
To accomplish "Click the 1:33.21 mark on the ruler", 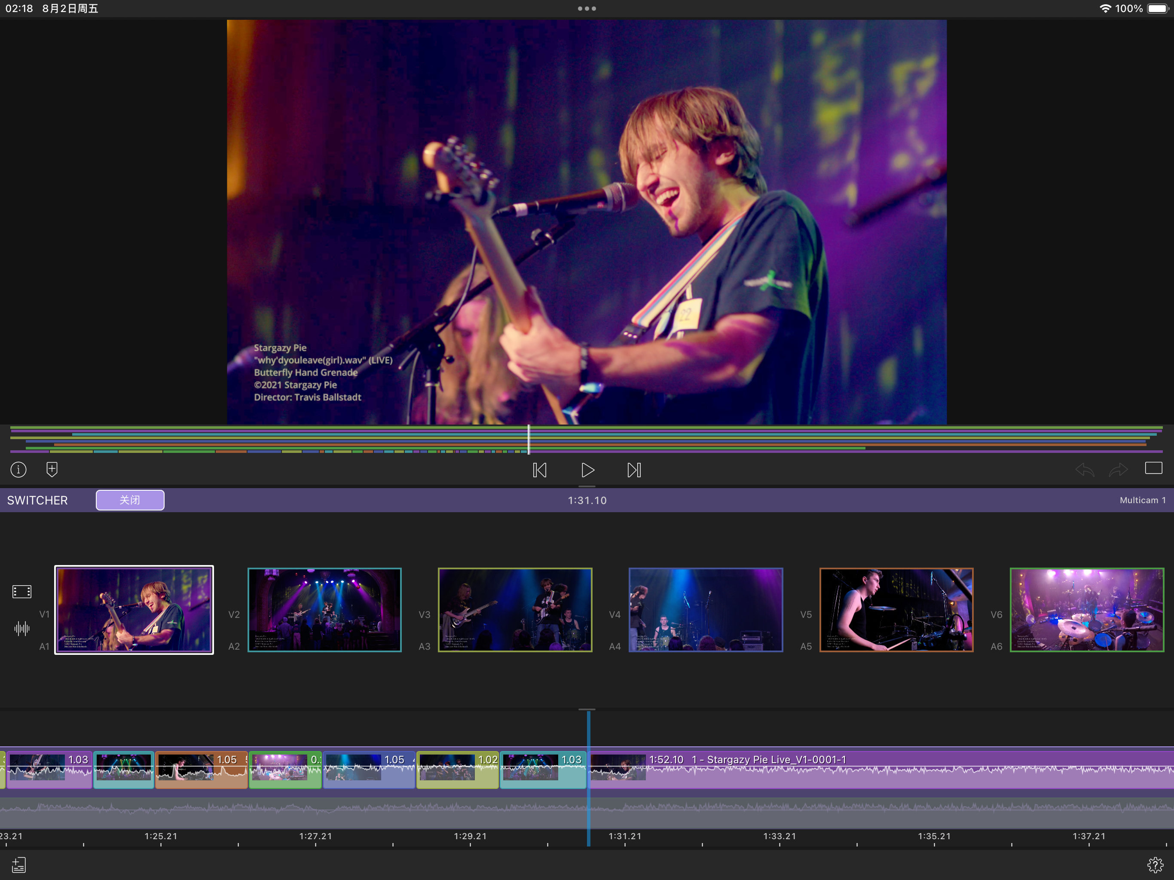I will 779,837.
